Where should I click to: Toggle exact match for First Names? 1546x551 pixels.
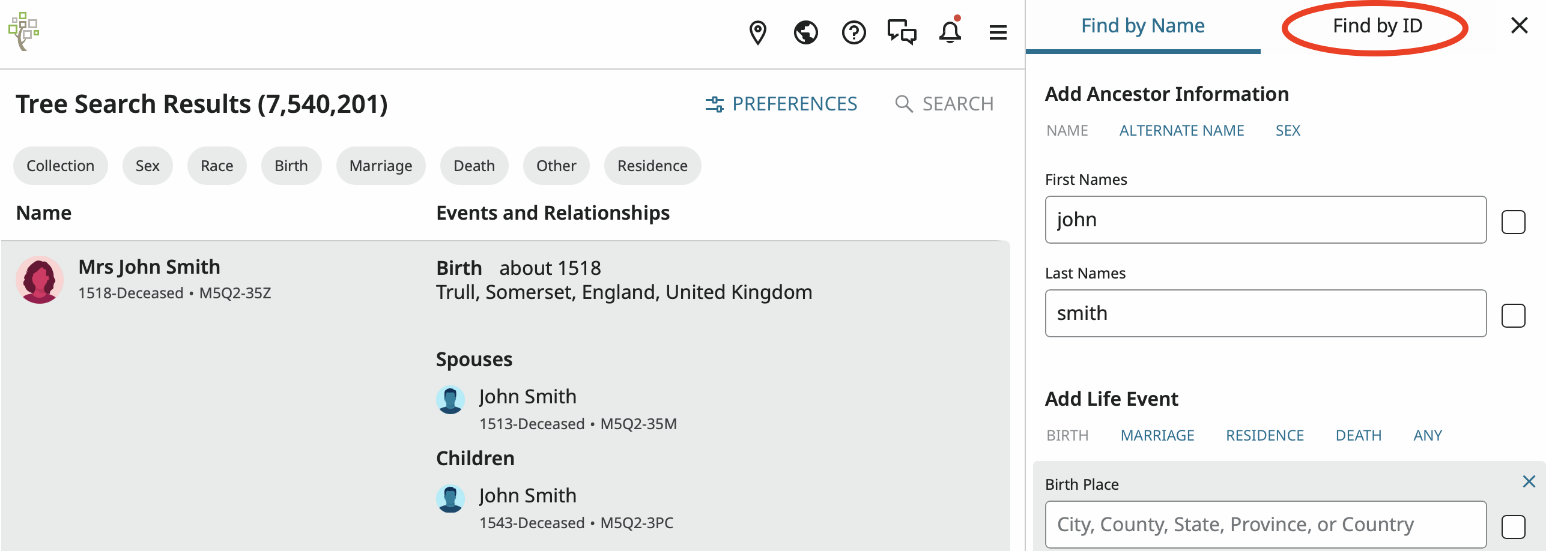coord(1514,222)
